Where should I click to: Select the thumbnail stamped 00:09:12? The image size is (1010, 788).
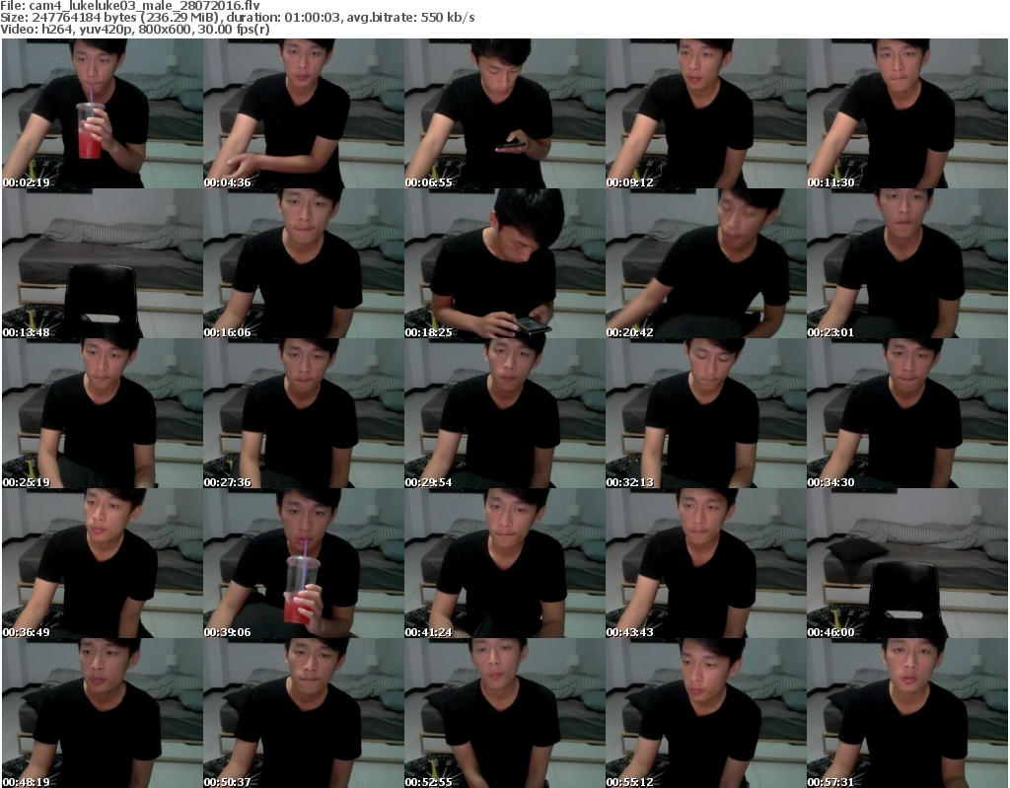coord(706,113)
